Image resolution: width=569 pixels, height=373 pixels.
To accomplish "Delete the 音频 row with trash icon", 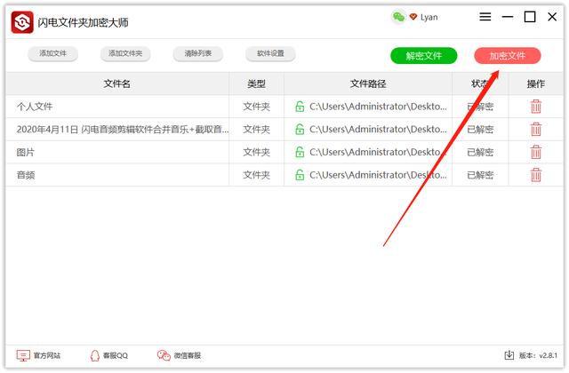I will (536, 175).
